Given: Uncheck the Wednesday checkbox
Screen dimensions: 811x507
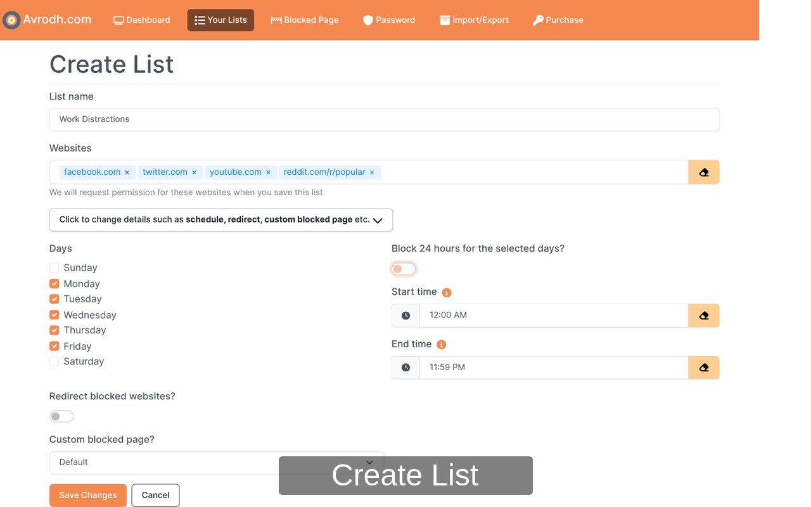Looking at the screenshot, I should 54,314.
